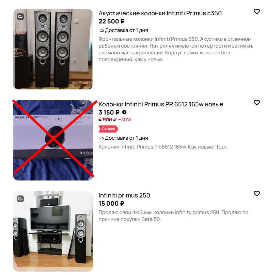Open thumbnail of TV setup with primus 250
The height and width of the screenshot is (276, 265).
tap(53, 231)
